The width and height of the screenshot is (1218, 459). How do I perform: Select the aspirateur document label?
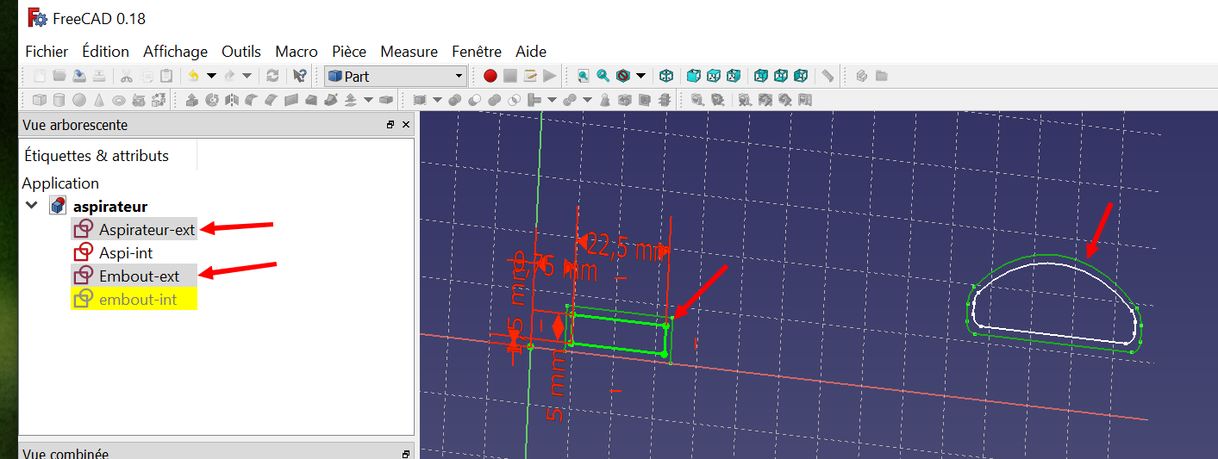[110, 206]
